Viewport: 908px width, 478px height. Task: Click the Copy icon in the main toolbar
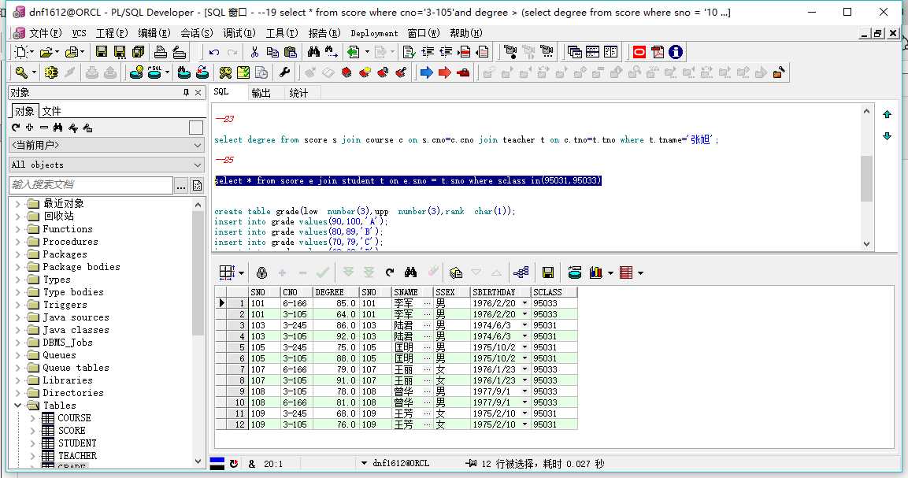(x=272, y=52)
